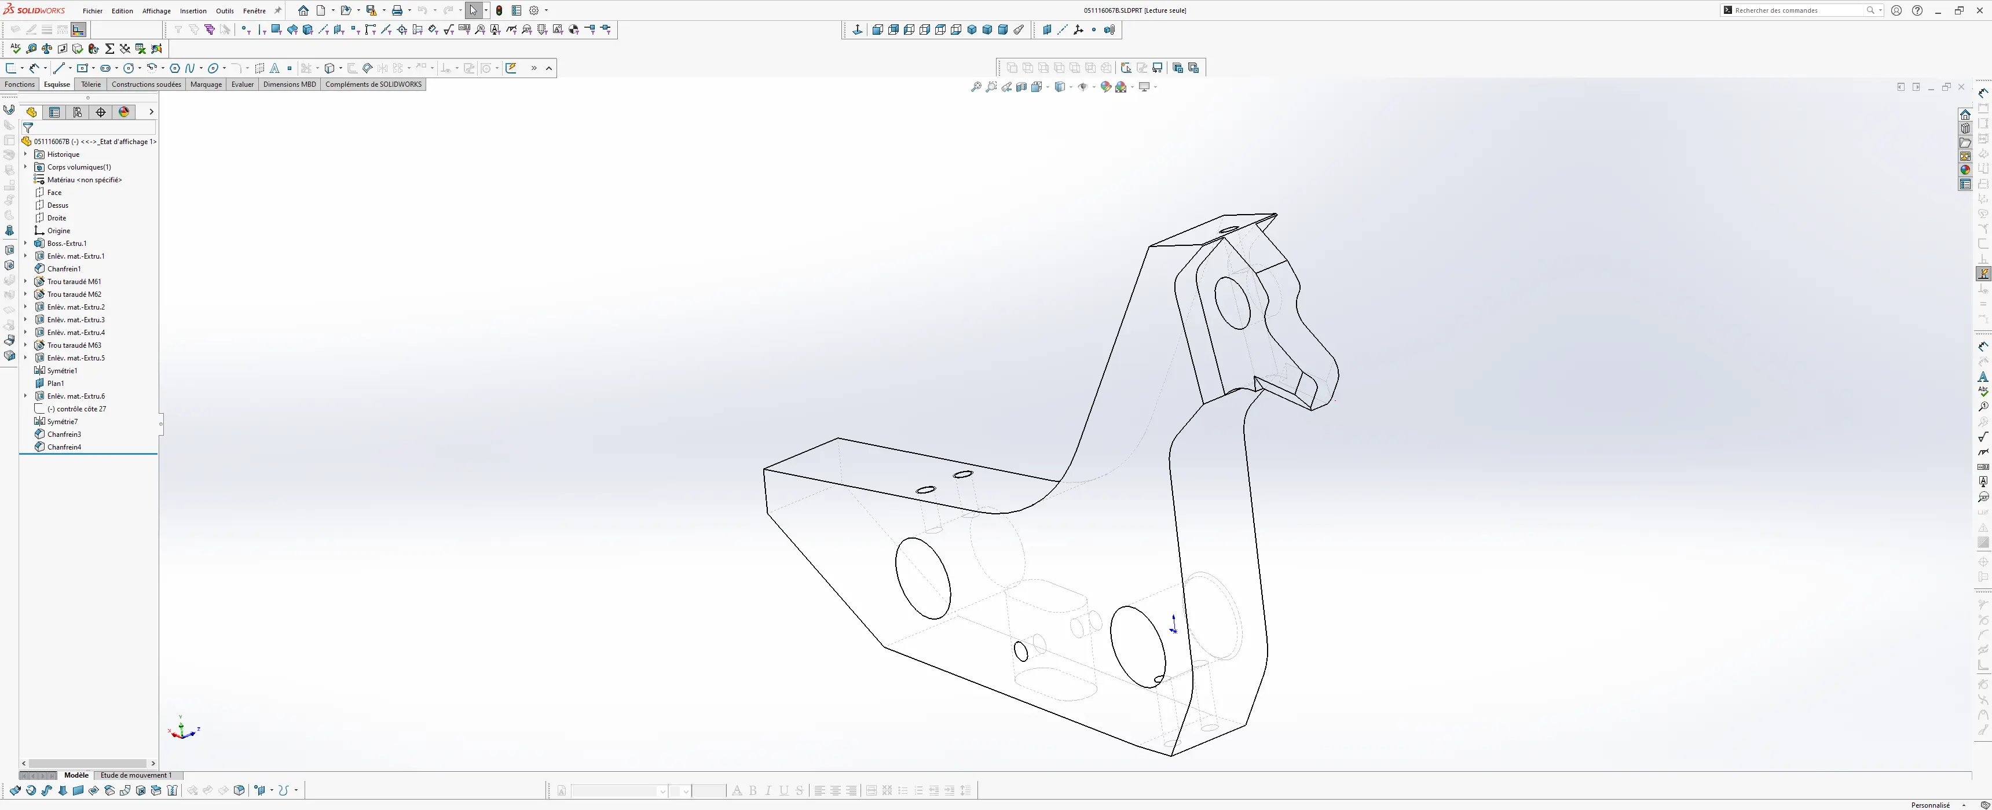Screen dimensions: 1992x810
Task: Open Mass Properties balance scale icon
Action: point(47,49)
